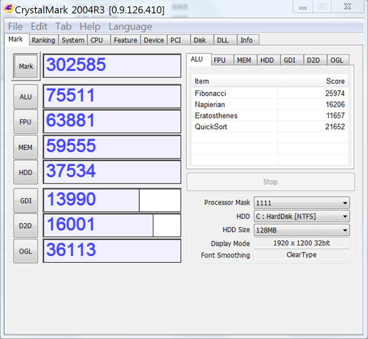Switch to the Disk tab

pos(202,40)
